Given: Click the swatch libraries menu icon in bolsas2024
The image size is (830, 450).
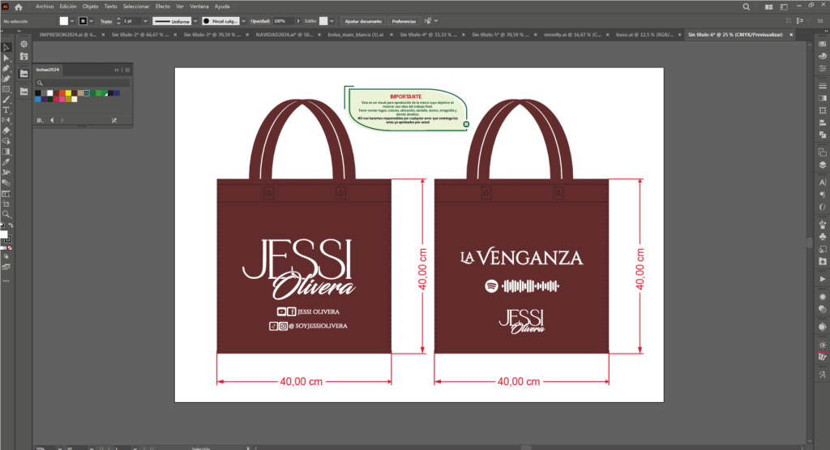Looking at the screenshot, I should coord(40,120).
